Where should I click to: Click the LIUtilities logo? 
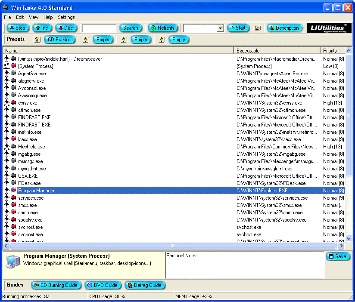pos(329,28)
